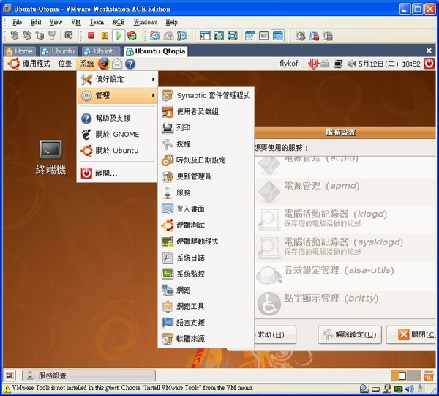
Task: Choose 關於 GNOME
Action: pos(117,135)
